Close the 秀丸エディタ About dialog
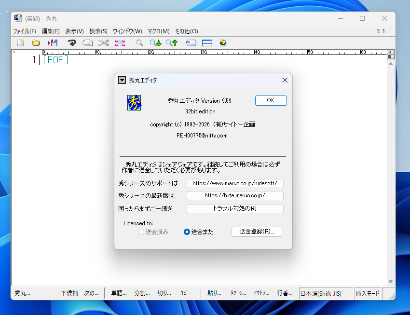 point(285,80)
